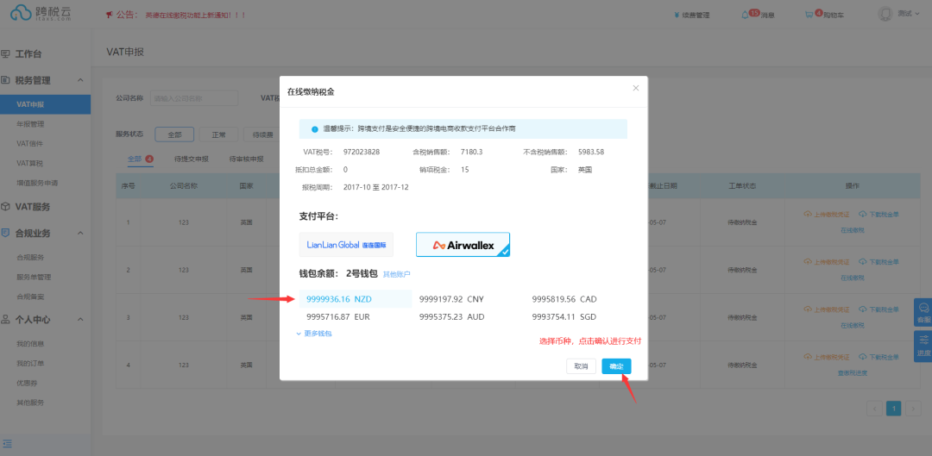The height and width of the screenshot is (456, 932).
Task: Collapse the 合规业务 menu chevron
Action: tap(80, 233)
